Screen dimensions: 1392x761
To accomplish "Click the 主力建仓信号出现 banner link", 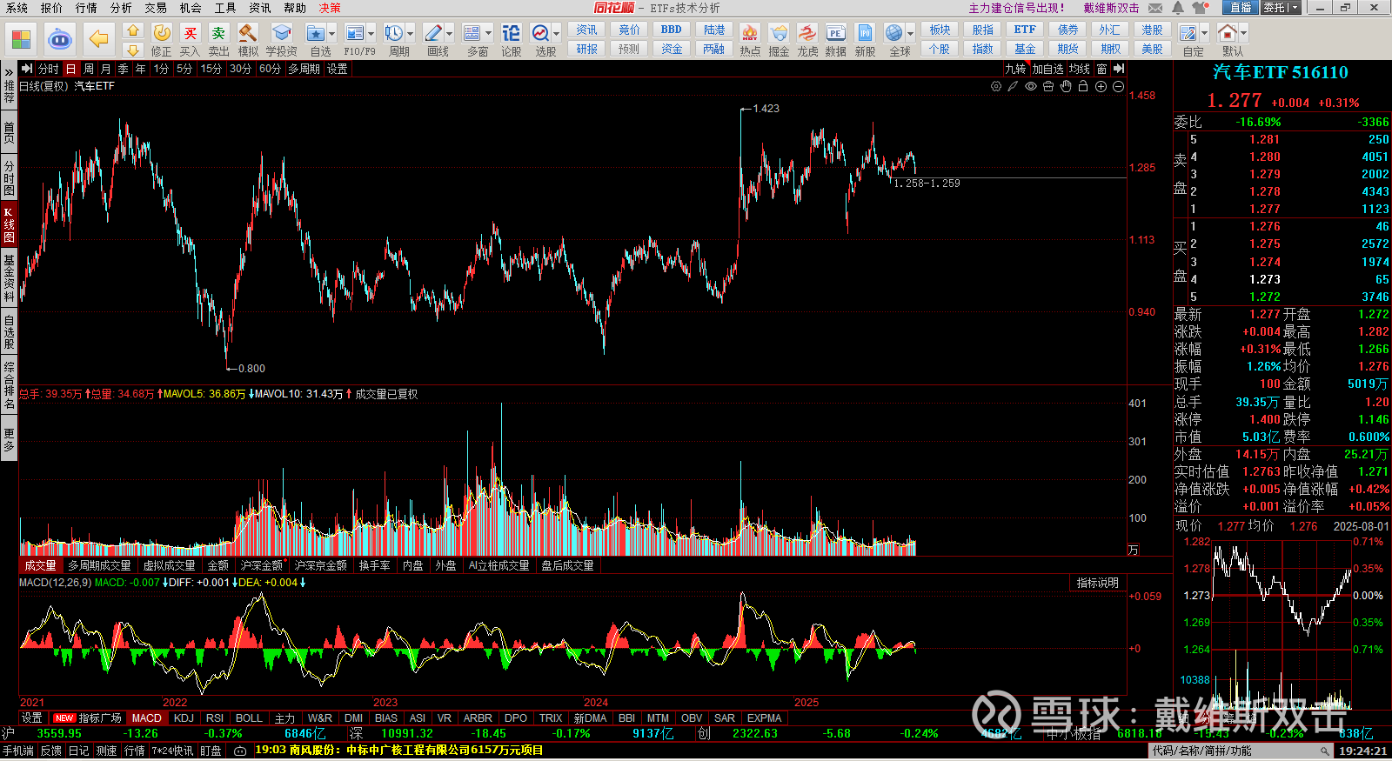I will point(1016,8).
